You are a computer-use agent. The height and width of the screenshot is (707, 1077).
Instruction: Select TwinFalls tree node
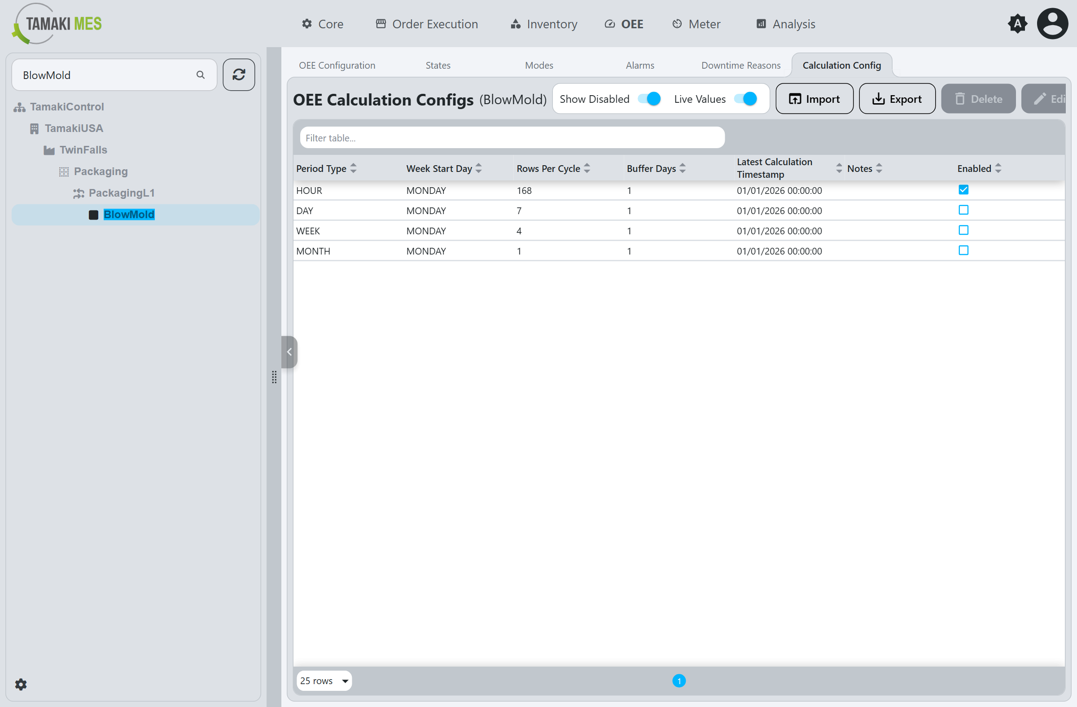click(x=83, y=150)
